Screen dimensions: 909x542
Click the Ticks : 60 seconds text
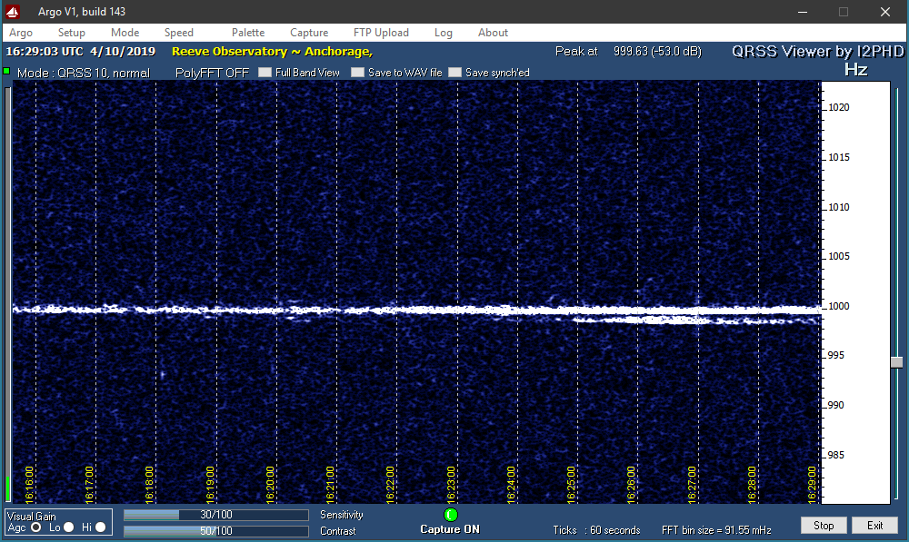pos(596,530)
